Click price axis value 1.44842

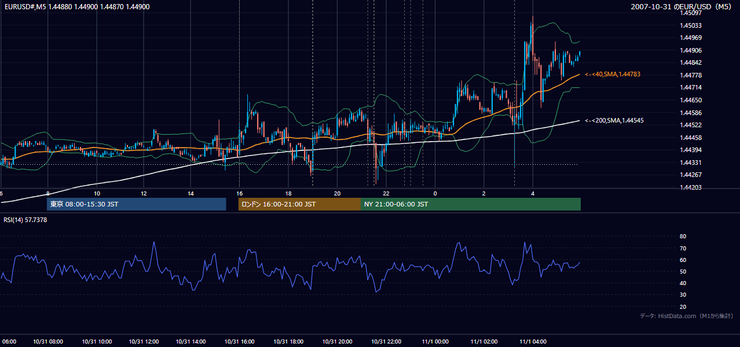click(x=690, y=62)
